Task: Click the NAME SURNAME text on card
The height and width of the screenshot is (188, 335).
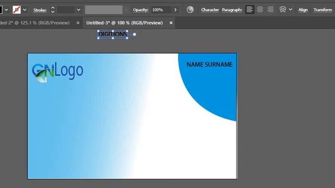Action: click(x=209, y=65)
